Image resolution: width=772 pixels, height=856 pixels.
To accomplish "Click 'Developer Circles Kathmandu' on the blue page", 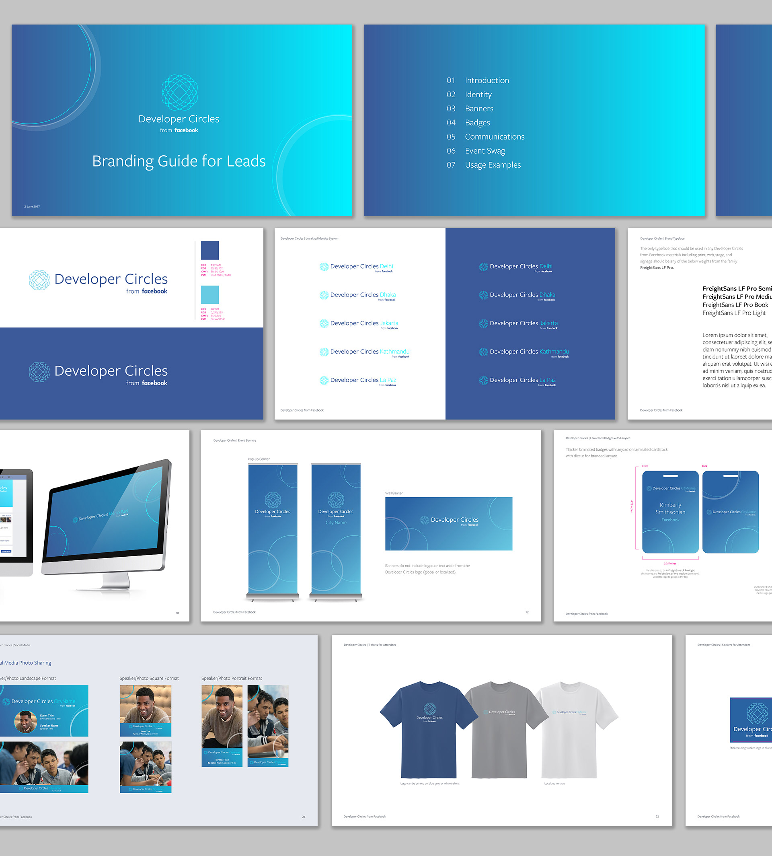I will coord(524,352).
